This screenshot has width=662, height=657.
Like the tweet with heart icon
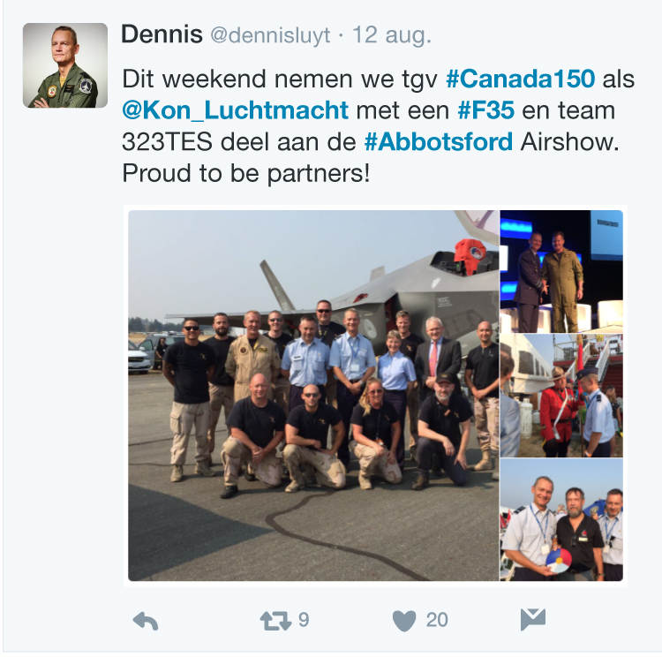click(x=404, y=621)
